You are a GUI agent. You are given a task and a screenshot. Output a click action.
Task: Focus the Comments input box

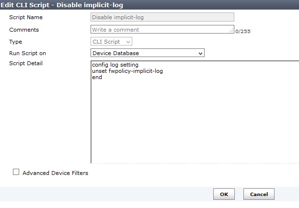point(160,30)
